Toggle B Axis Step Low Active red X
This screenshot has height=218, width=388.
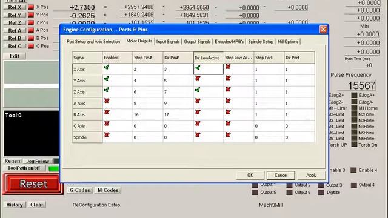228,112
